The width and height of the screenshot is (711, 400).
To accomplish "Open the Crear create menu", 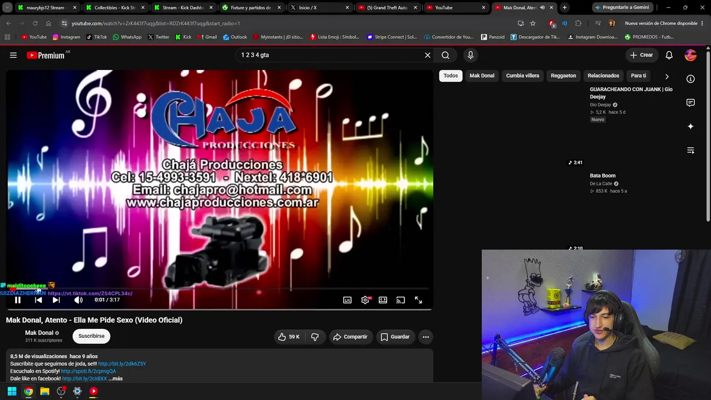I will click(641, 55).
